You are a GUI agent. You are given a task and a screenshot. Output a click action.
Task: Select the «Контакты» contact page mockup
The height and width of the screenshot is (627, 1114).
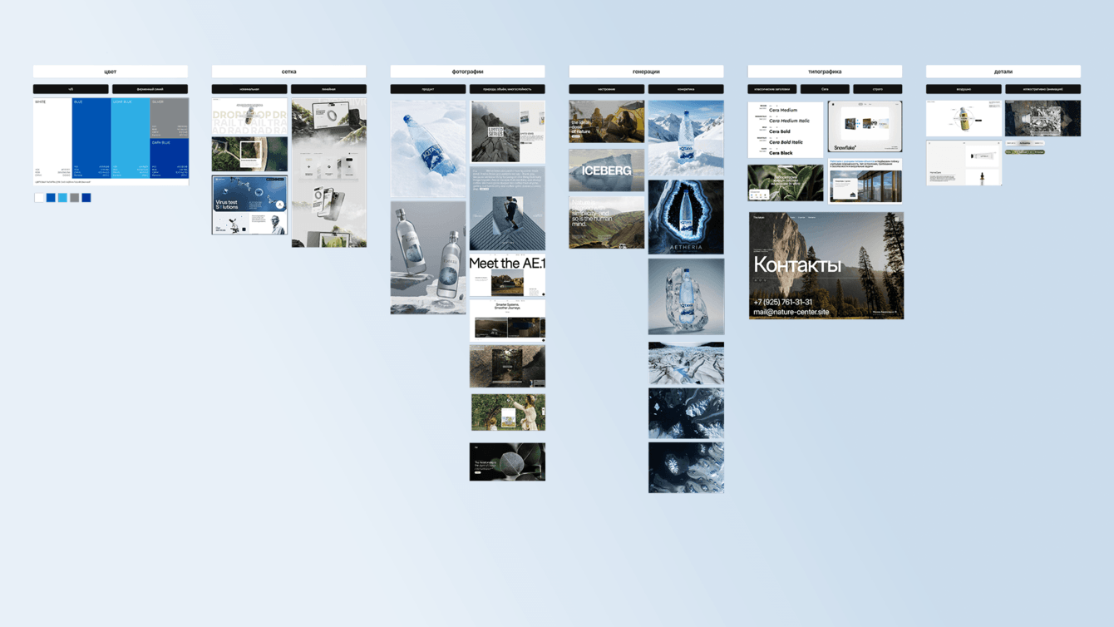[x=826, y=265]
